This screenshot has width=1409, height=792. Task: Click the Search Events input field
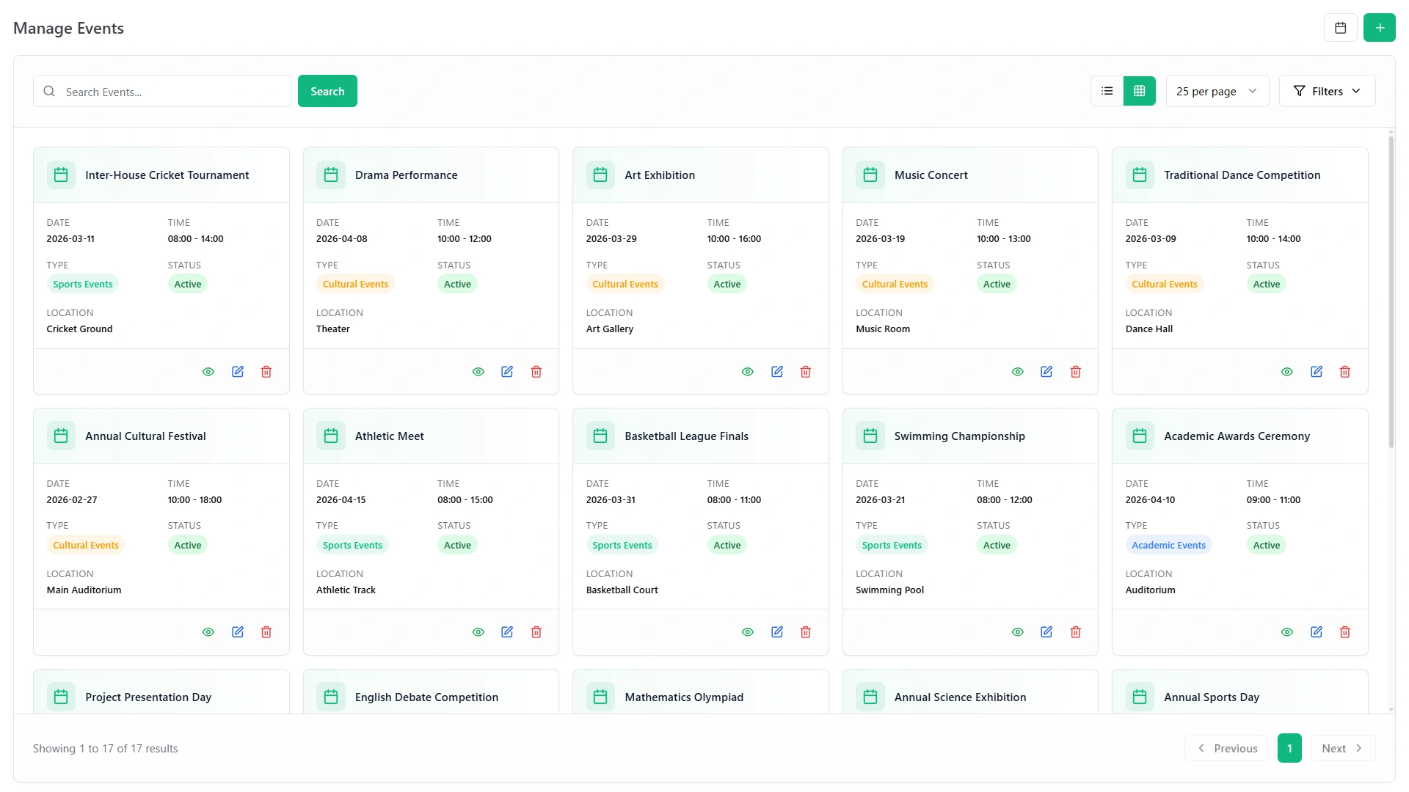tap(162, 91)
